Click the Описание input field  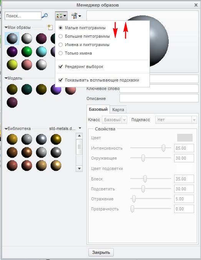click(159, 98)
